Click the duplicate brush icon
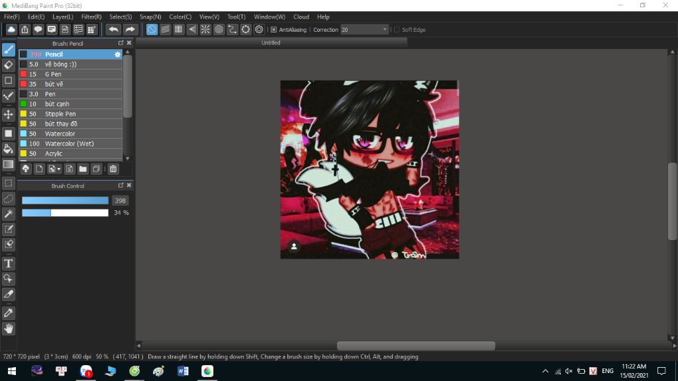The height and width of the screenshot is (381, 678). [x=96, y=169]
